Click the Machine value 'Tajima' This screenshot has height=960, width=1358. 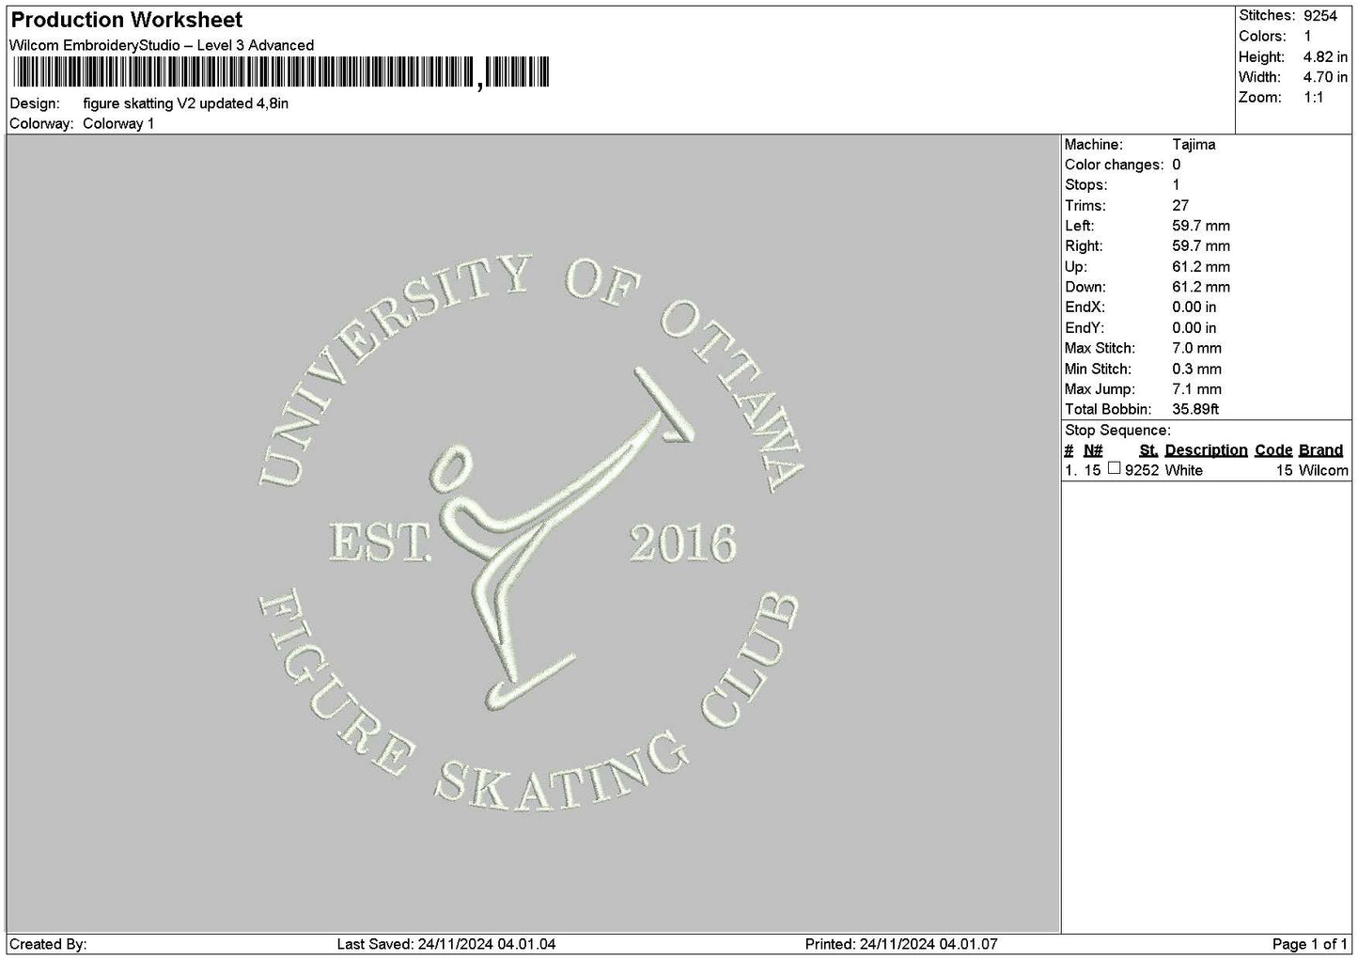[1194, 145]
